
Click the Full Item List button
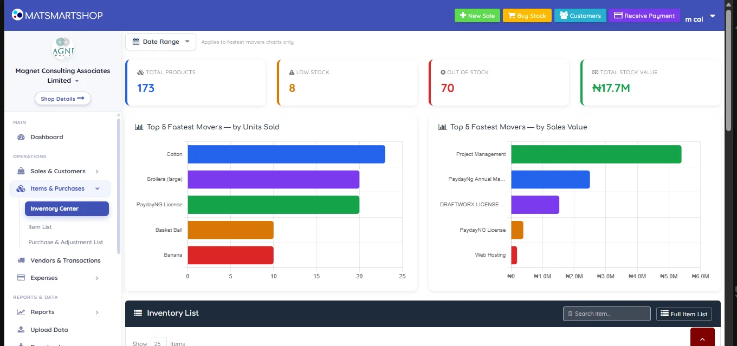(x=684, y=314)
